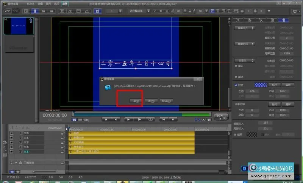Expand the 自定义 dropdown
Image resolution: width=303 pixels, height=183 pixels.
tap(245, 60)
